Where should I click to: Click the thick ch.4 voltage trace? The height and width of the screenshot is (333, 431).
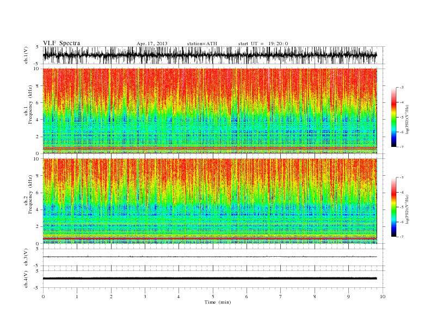click(x=210, y=279)
